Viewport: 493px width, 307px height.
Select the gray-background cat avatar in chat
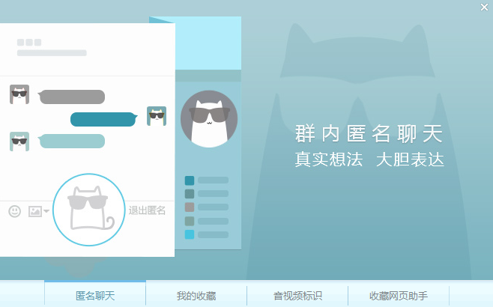click(19, 94)
